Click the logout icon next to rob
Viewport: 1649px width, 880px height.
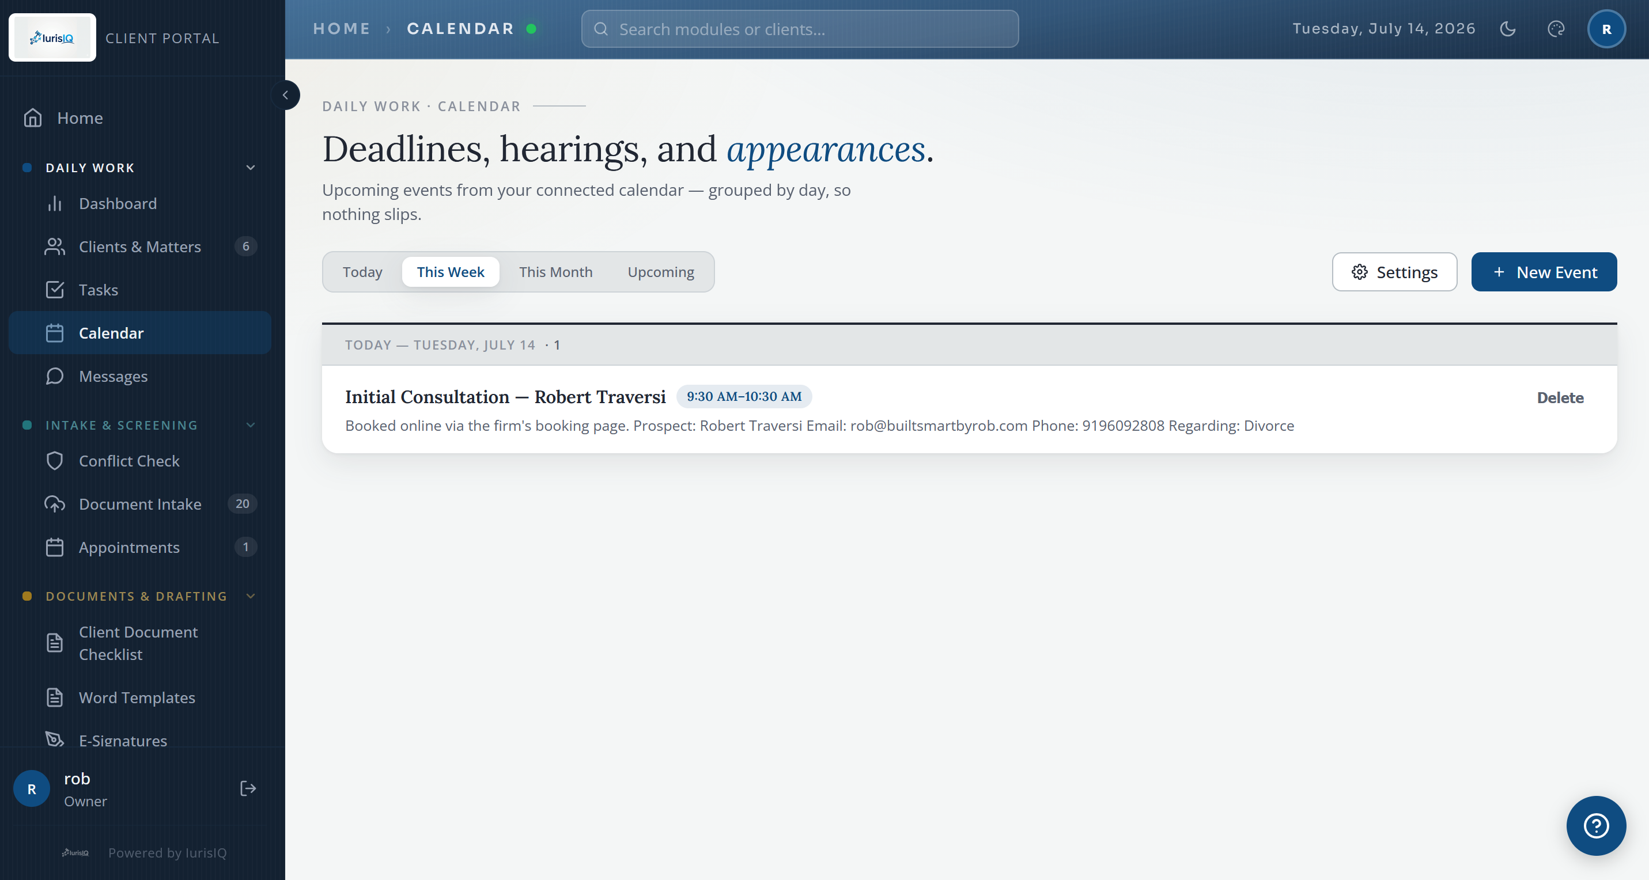(x=248, y=788)
